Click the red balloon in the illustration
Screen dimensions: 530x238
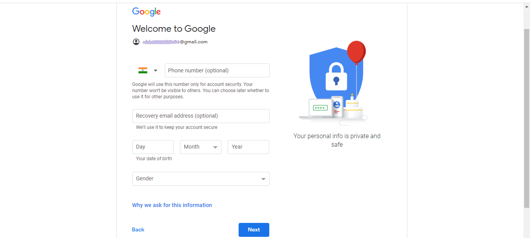[x=356, y=52]
